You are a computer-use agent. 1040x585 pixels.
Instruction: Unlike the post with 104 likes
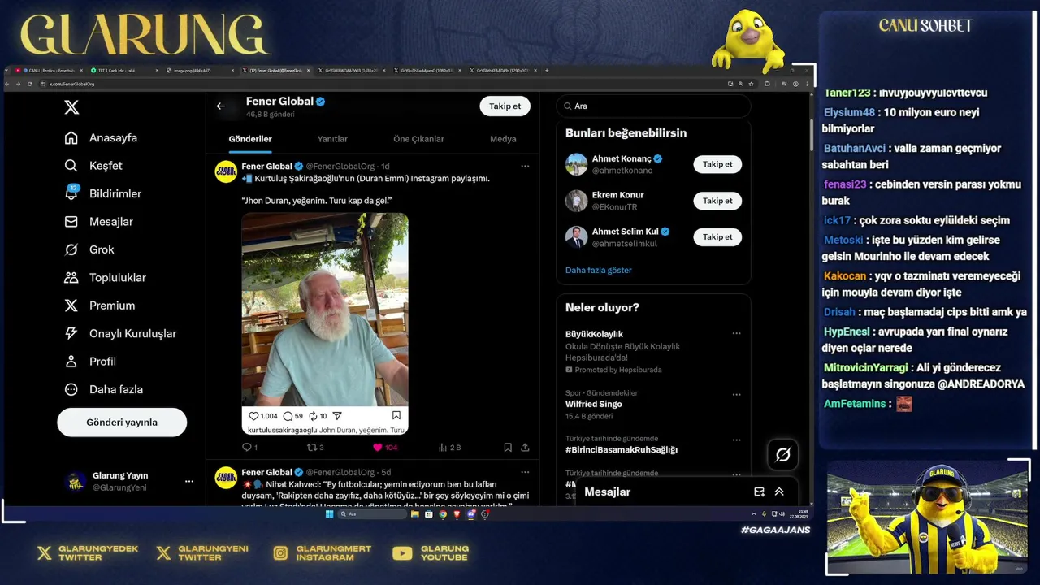(385, 448)
